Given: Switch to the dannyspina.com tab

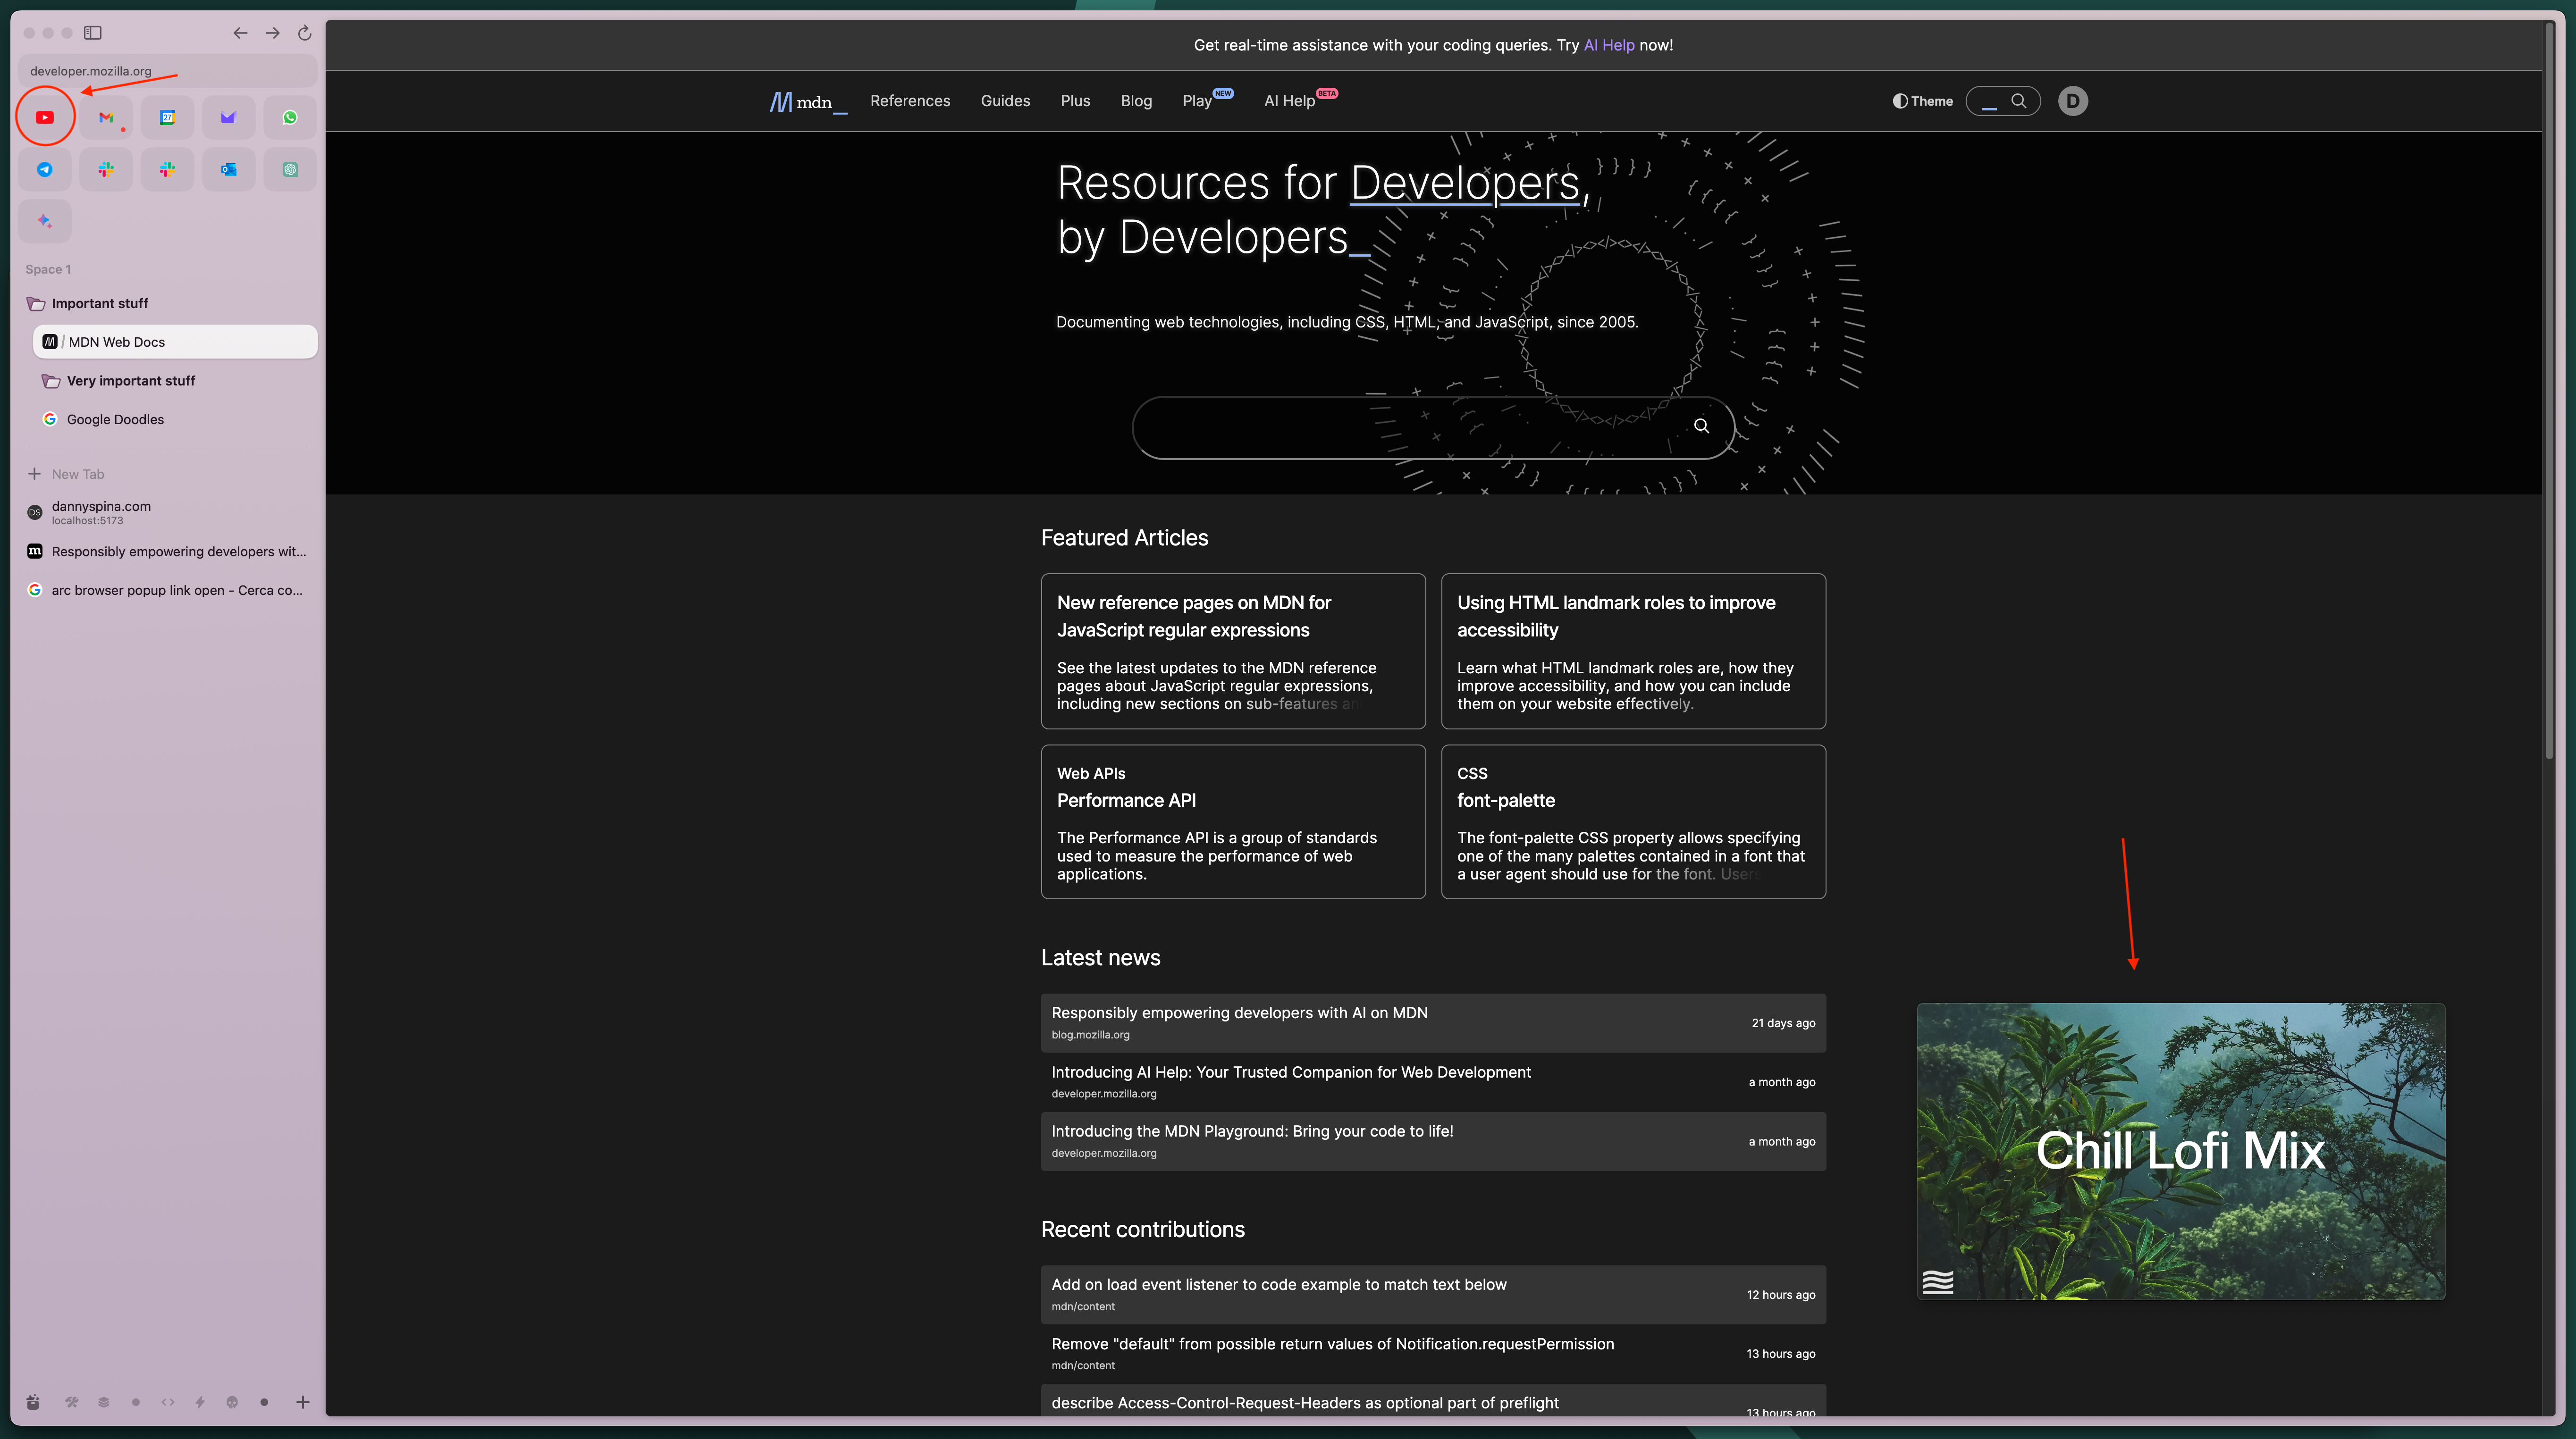Looking at the screenshot, I should coord(167,513).
